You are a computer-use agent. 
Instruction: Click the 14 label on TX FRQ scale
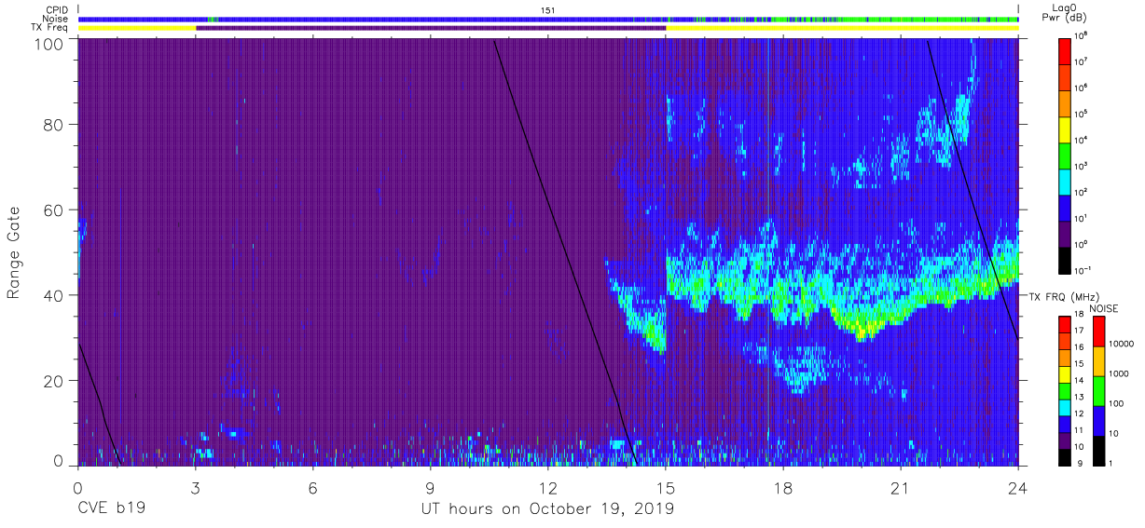point(1079,382)
